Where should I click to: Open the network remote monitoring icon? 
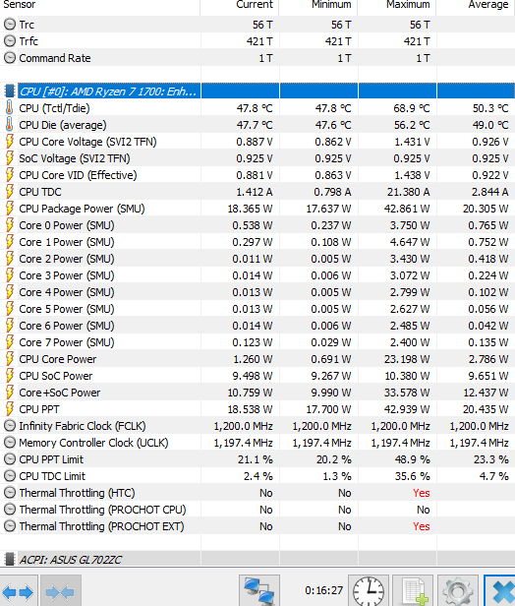coord(259,591)
